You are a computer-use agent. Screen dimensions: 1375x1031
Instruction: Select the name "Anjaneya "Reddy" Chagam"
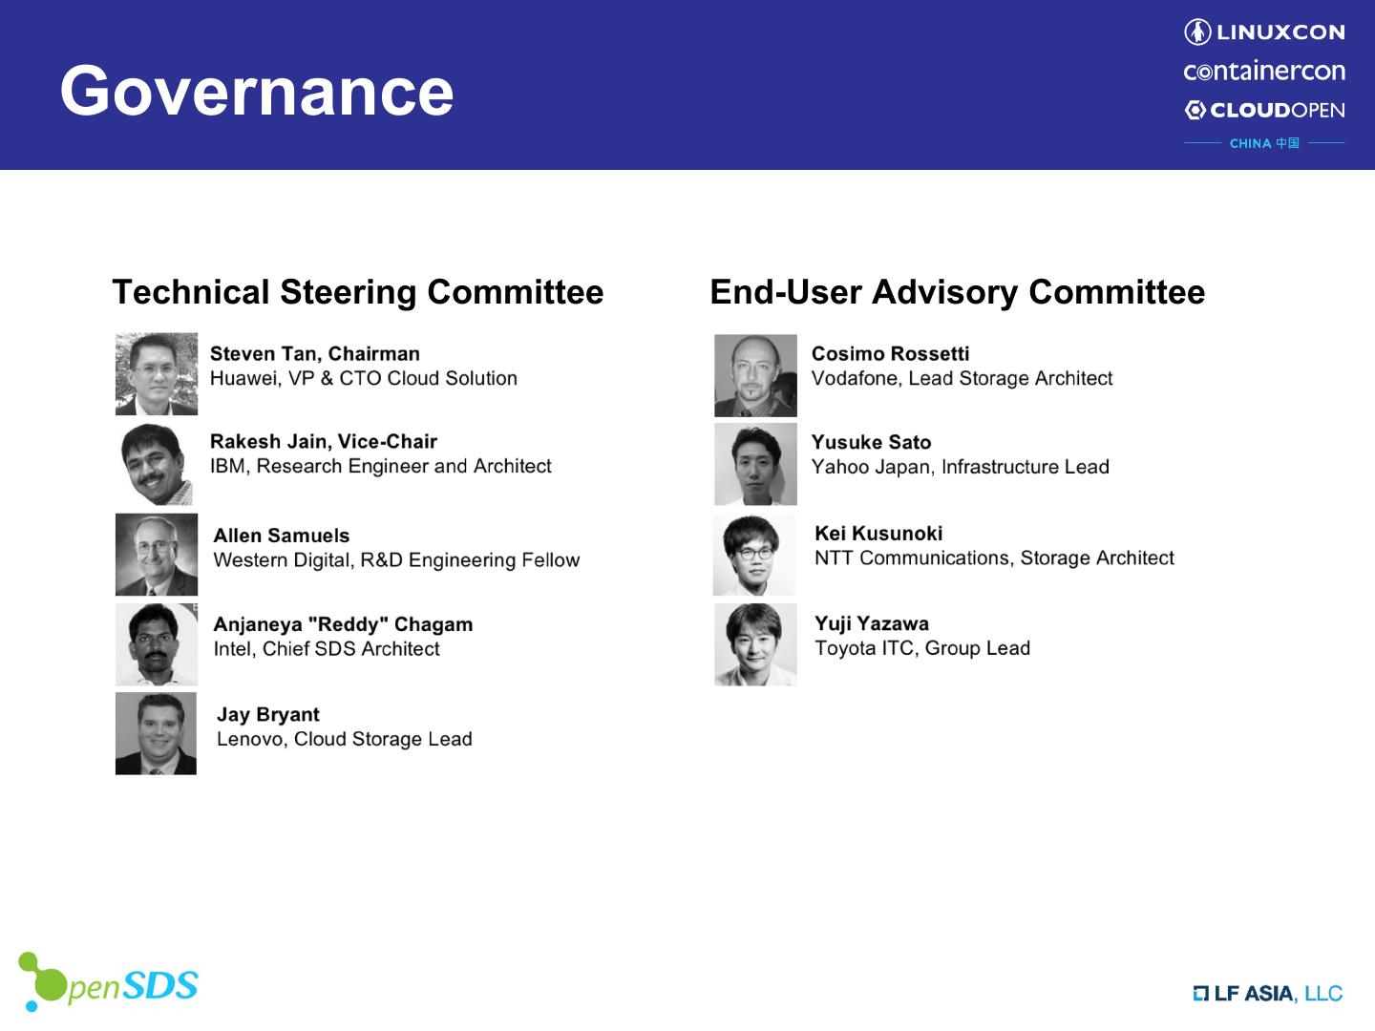click(344, 624)
